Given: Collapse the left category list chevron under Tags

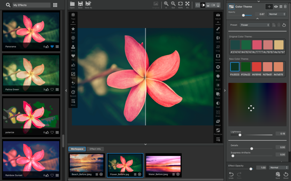Looking at the screenshot, I should 73,22.
